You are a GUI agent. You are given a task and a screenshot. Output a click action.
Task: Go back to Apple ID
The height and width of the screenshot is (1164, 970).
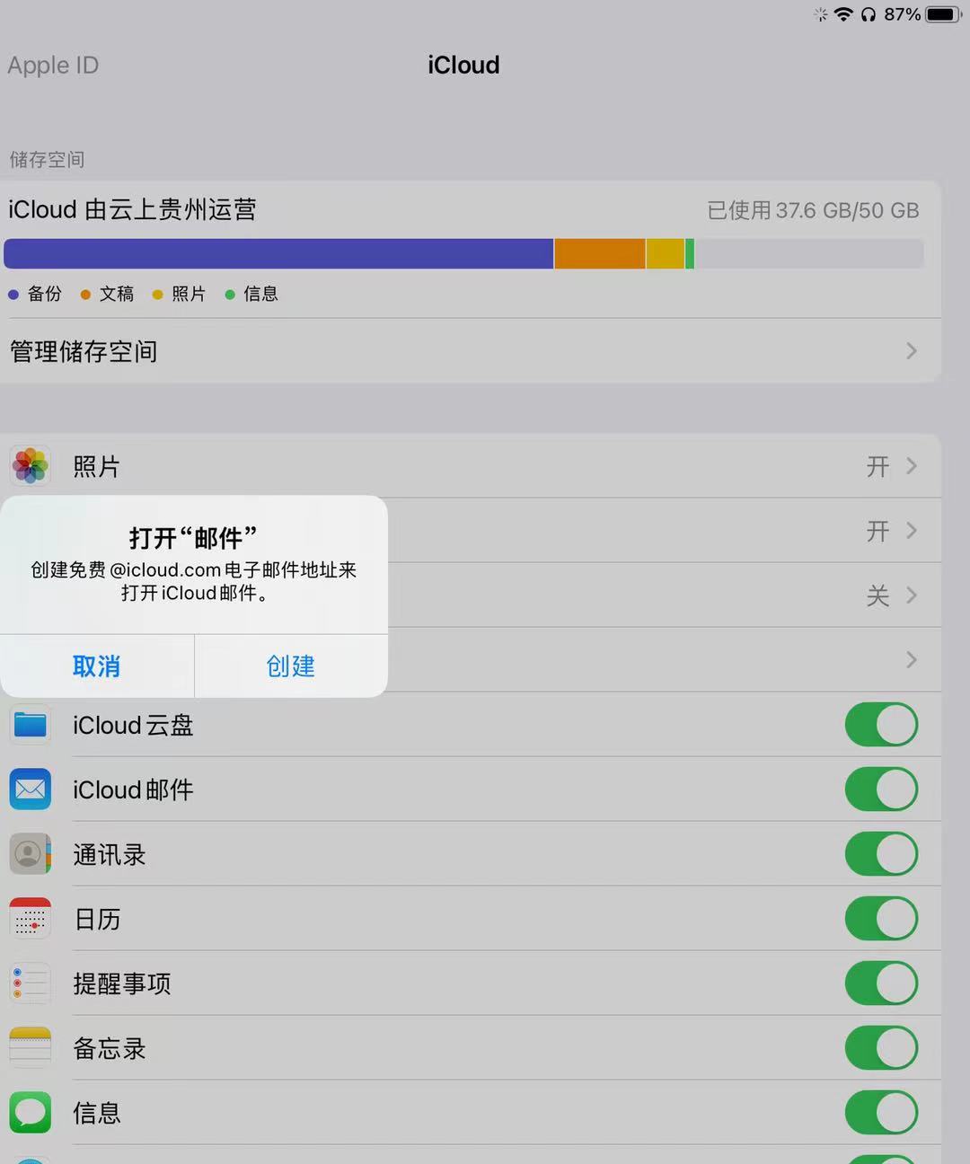click(x=53, y=66)
